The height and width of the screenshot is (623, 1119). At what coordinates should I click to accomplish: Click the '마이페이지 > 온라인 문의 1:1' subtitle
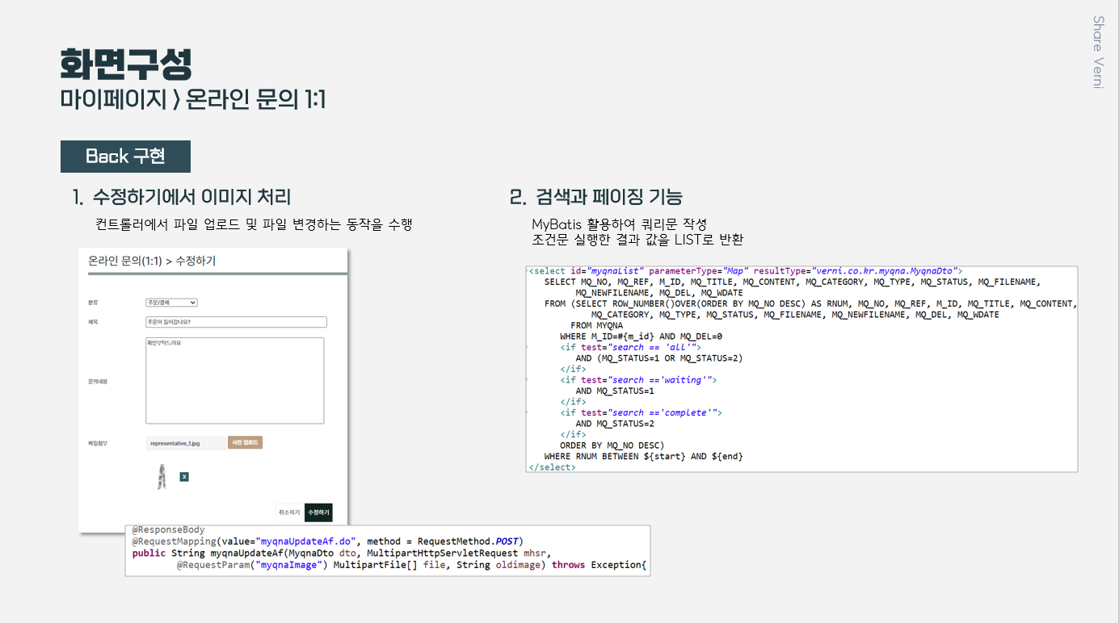[x=192, y=99]
